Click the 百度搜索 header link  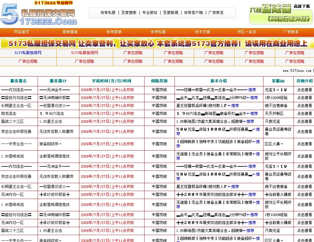click(129, 13)
